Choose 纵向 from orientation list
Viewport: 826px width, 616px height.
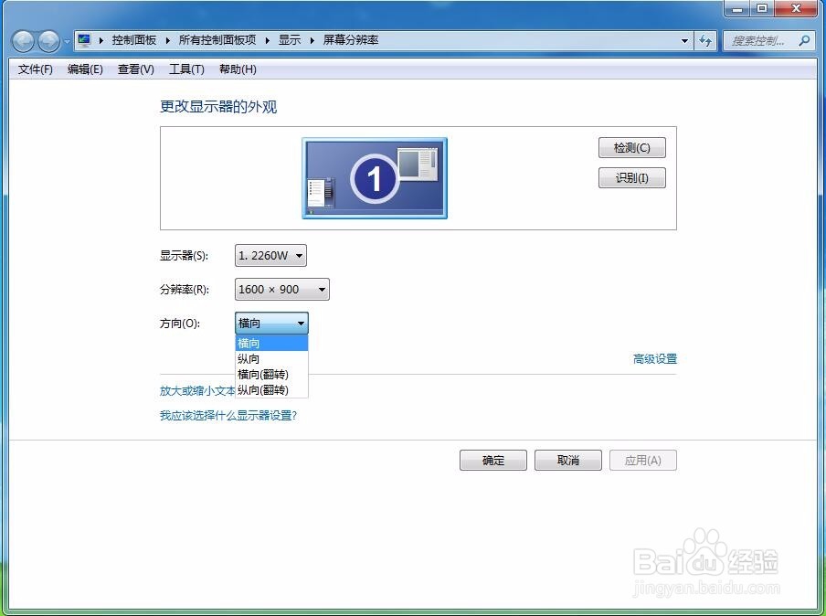click(271, 359)
